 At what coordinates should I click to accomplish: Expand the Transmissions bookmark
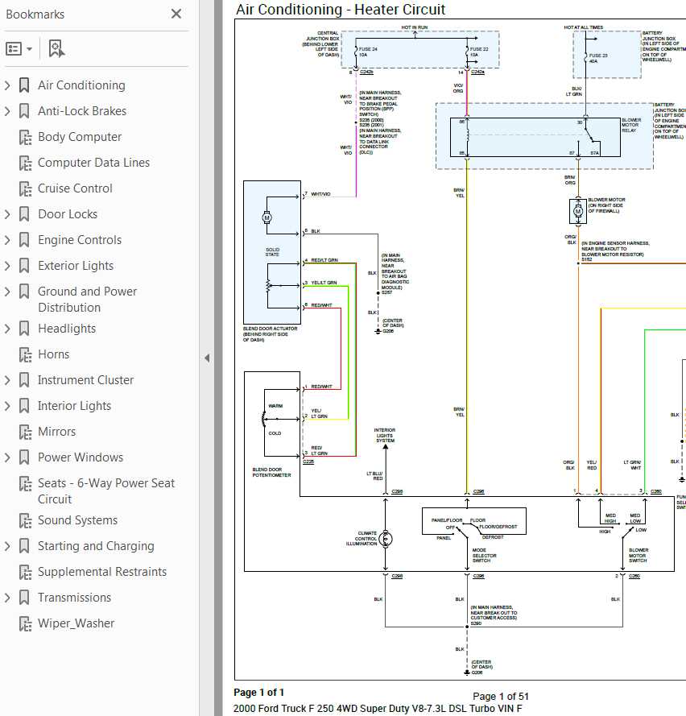pos(7,598)
